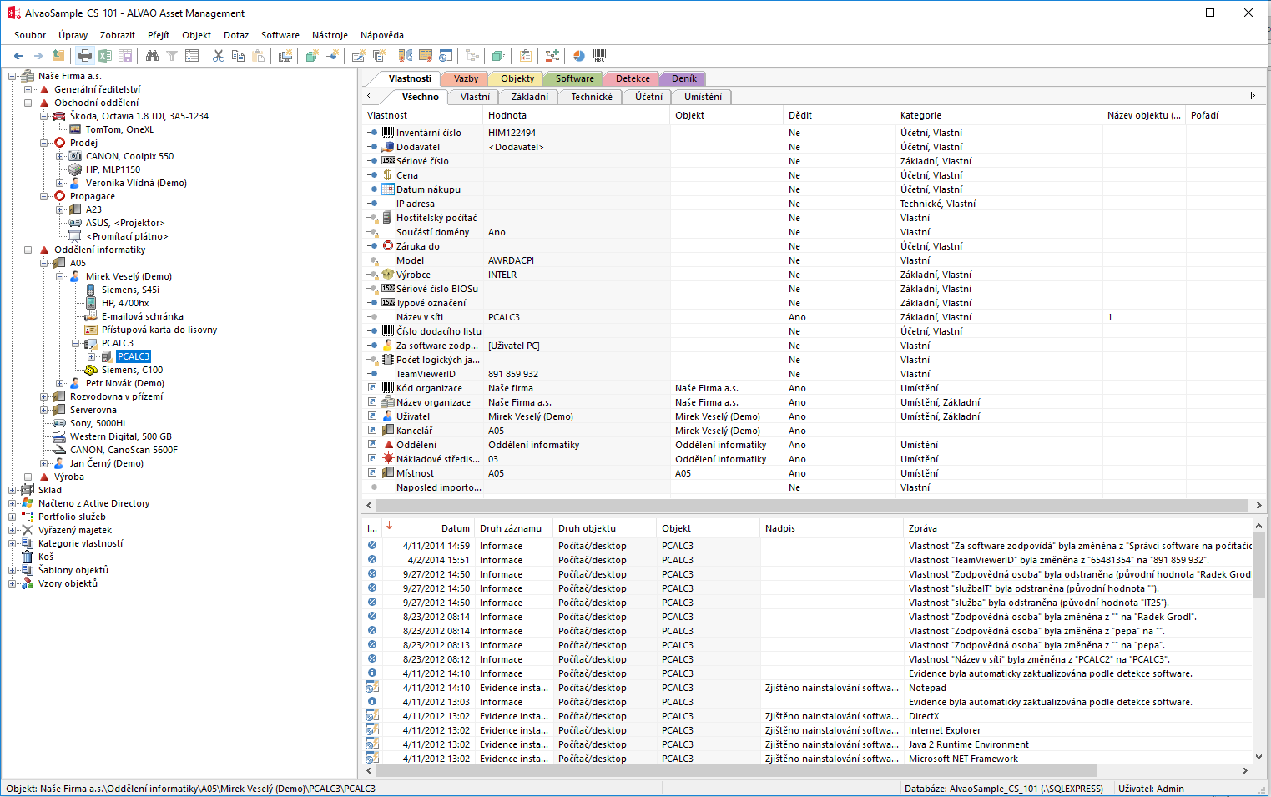1271x797 pixels.
Task: Click the Cut scissors icon
Action: tap(219, 56)
